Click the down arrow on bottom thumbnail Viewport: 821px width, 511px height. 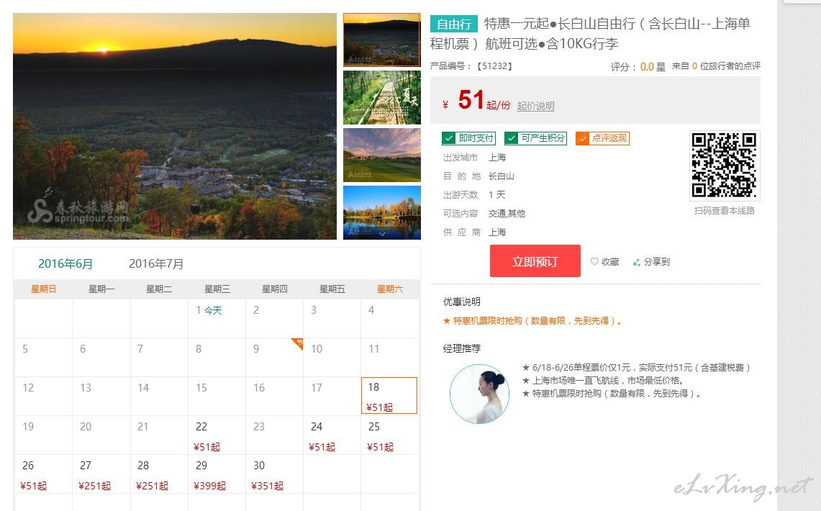click(382, 234)
